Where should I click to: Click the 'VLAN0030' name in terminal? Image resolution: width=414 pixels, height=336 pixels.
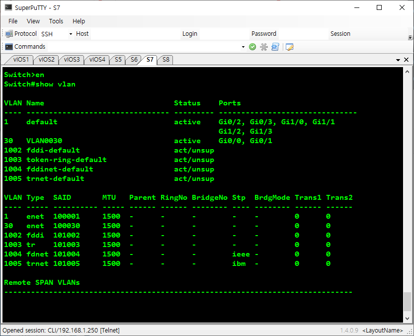(x=44, y=141)
